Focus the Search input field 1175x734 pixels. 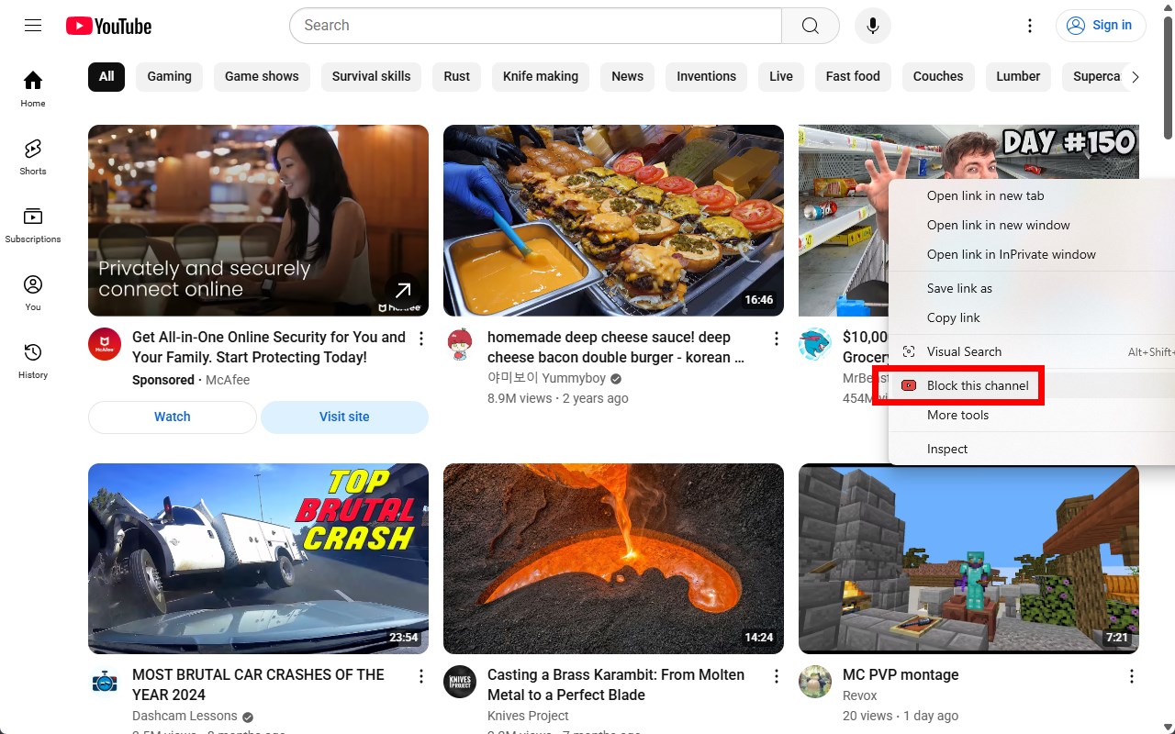tap(535, 26)
